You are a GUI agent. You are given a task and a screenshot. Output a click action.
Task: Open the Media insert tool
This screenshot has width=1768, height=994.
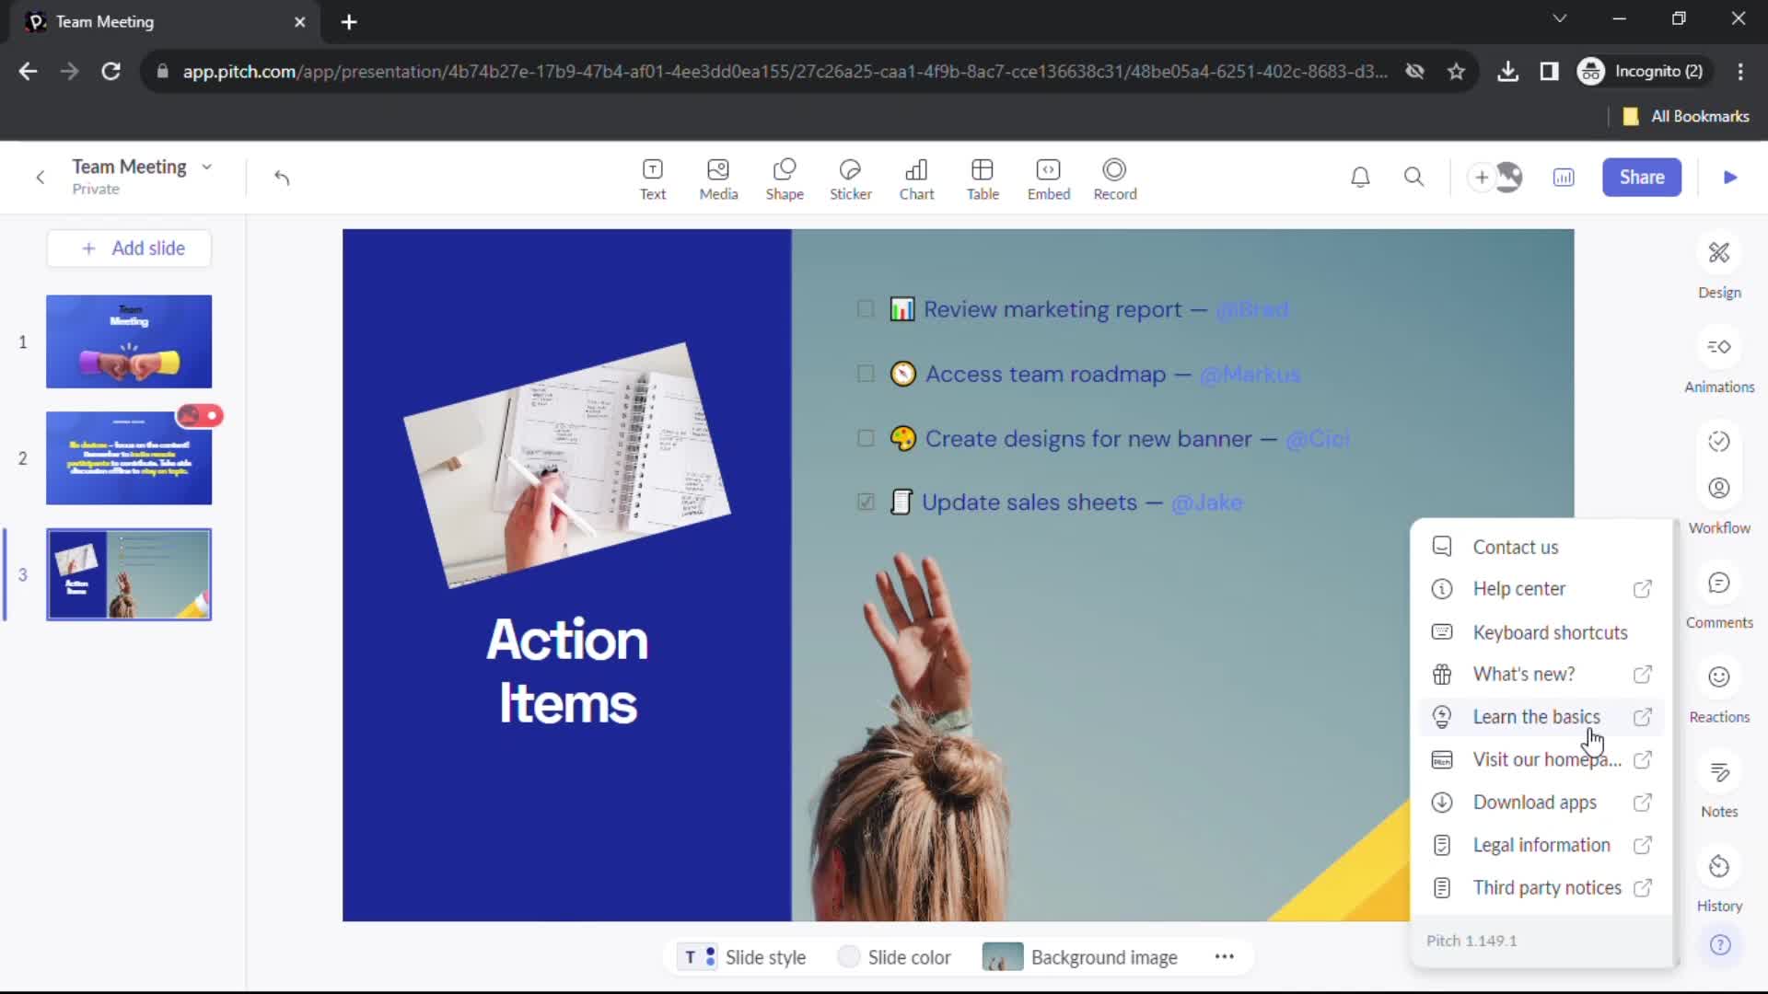coord(719,178)
